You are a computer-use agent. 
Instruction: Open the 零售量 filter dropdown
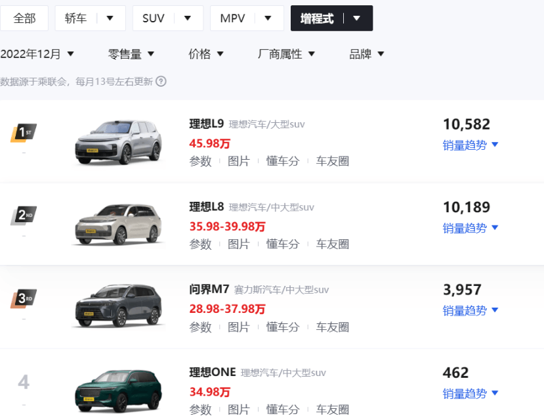click(131, 54)
